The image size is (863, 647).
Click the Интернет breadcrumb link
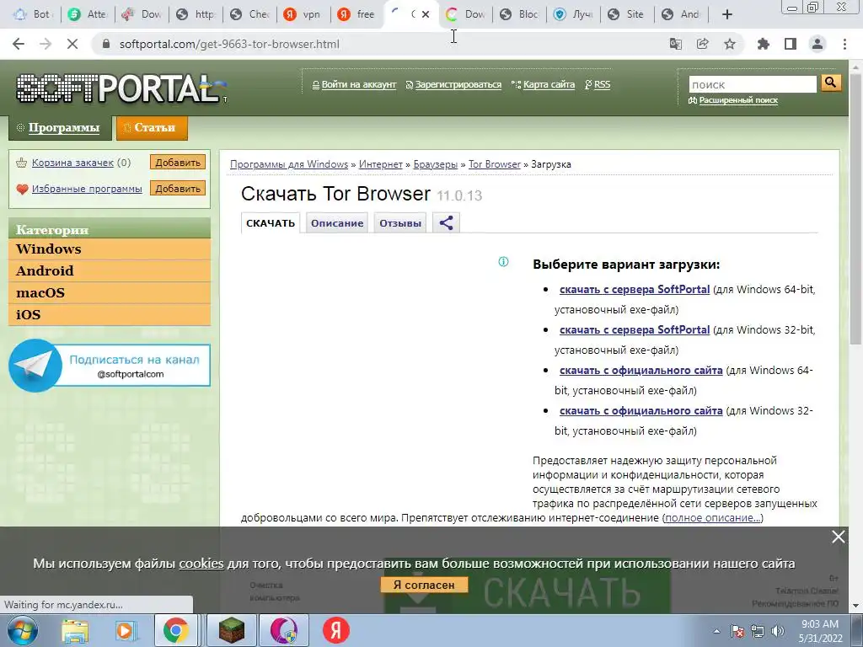point(380,164)
